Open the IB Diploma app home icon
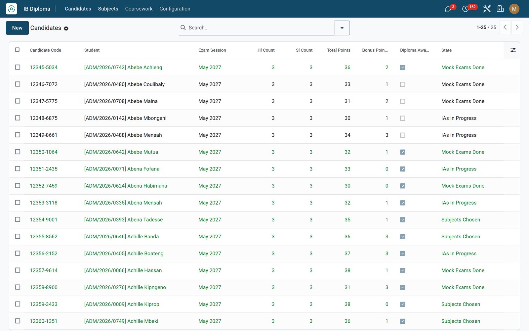 11,9
